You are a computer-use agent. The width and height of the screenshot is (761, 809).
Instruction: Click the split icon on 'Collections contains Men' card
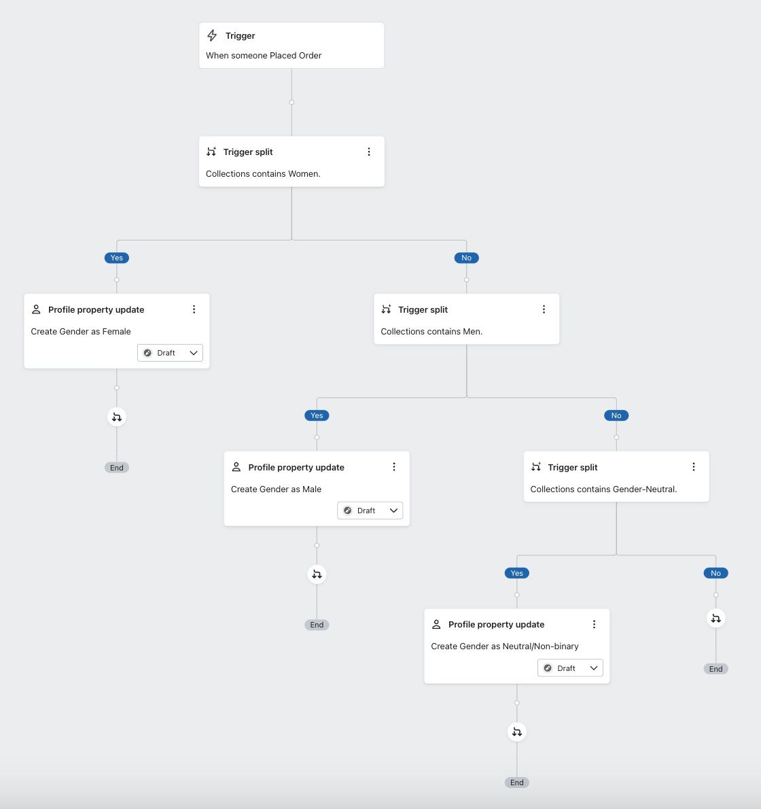click(x=386, y=309)
